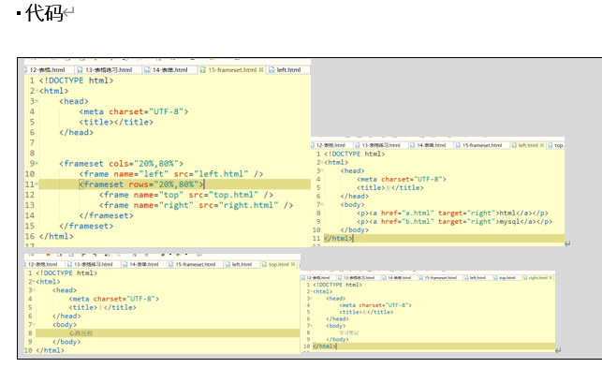Click the 代码 heading text
The width and height of the screenshot is (602, 368).
[x=44, y=13]
